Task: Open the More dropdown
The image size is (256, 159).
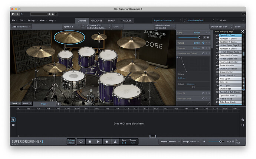Action: pyautogui.click(x=118, y=27)
